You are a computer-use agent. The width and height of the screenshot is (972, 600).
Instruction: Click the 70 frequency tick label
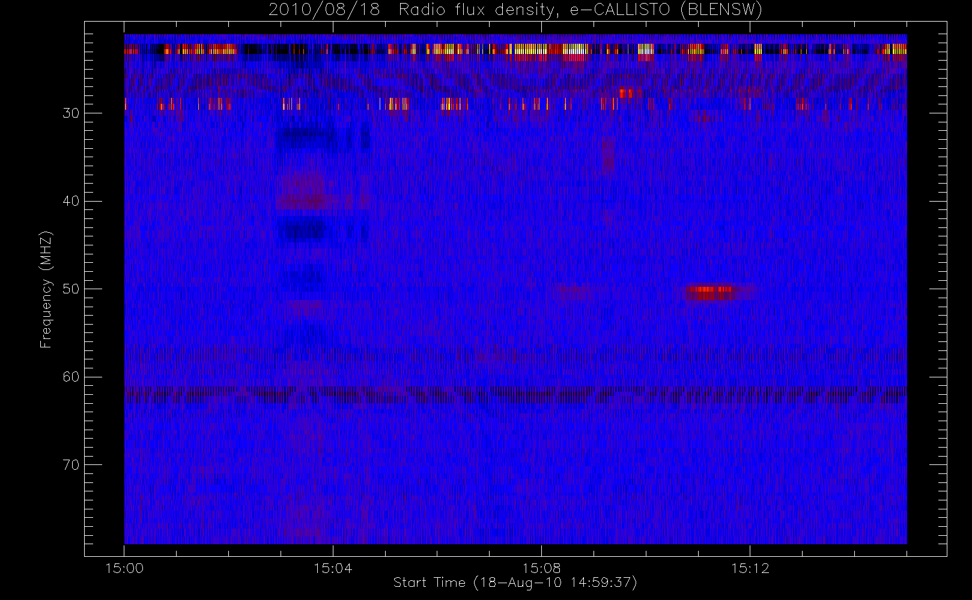click(71, 465)
